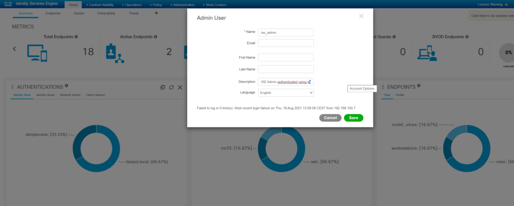Click the previous metrics arrow

click(15, 48)
